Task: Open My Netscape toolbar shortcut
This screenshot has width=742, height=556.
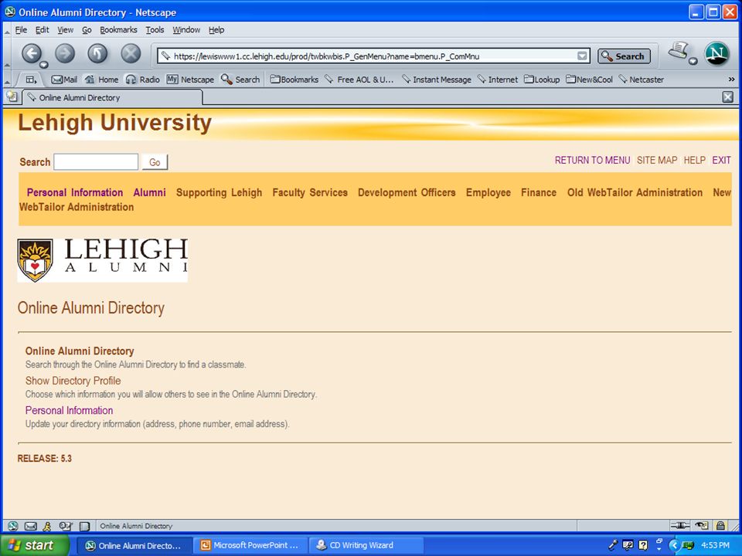Action: 190,80
